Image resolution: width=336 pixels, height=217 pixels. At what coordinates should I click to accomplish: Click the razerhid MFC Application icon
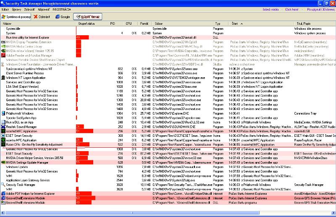pyautogui.click(x=3, y=131)
